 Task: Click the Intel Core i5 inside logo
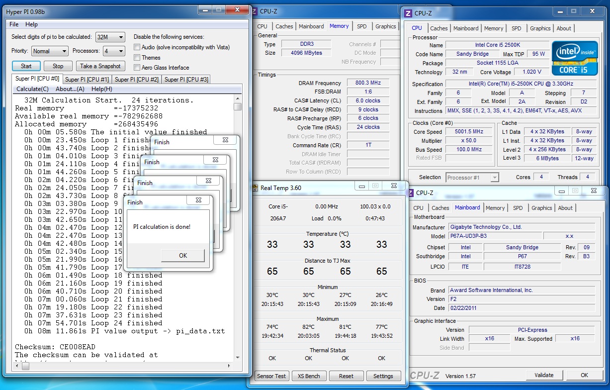(x=574, y=57)
